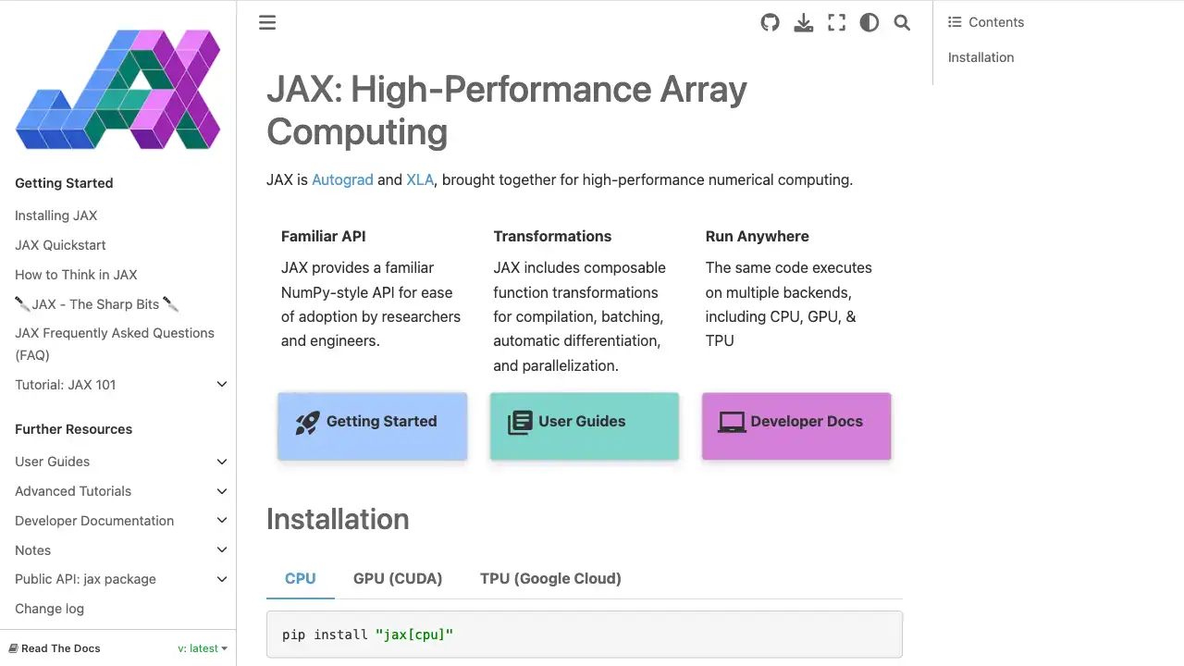This screenshot has width=1184, height=666.
Task: Expand User Guides sidebar chevron
Action: [x=222, y=462]
